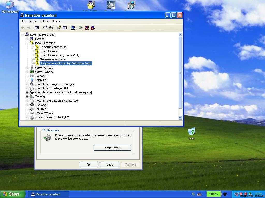Click the green update driver toolbar icon
The height and width of the screenshot is (198, 265).
(x=81, y=28)
